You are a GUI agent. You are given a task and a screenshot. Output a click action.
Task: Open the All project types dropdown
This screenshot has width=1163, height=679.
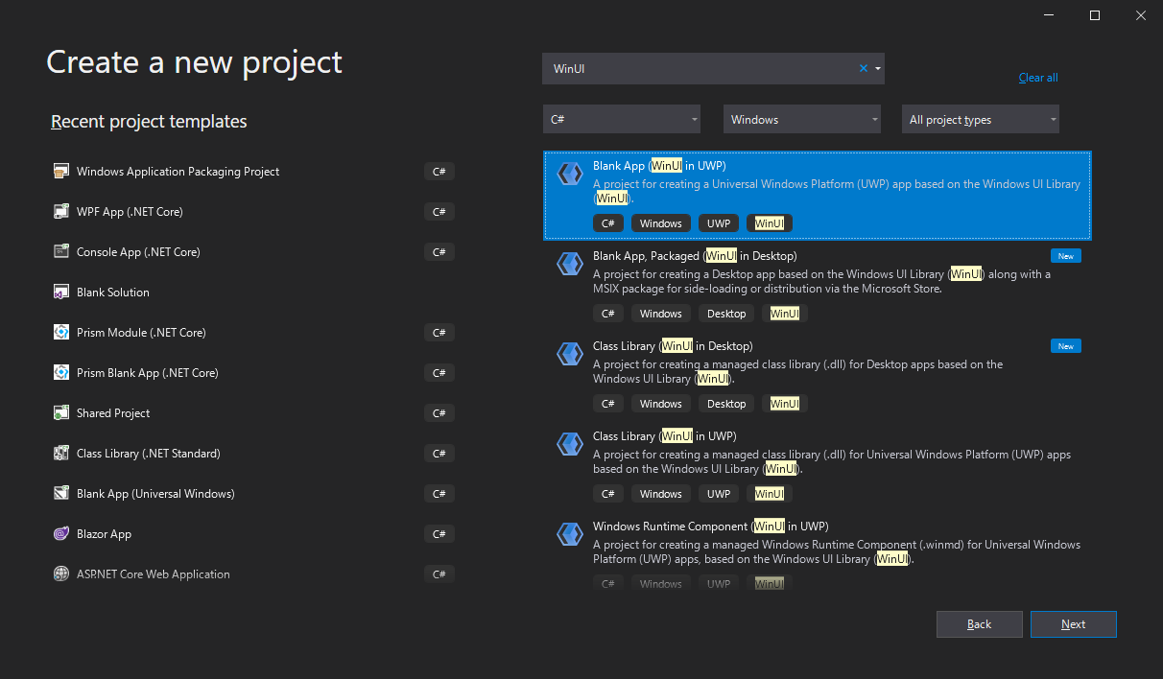pyautogui.click(x=980, y=119)
